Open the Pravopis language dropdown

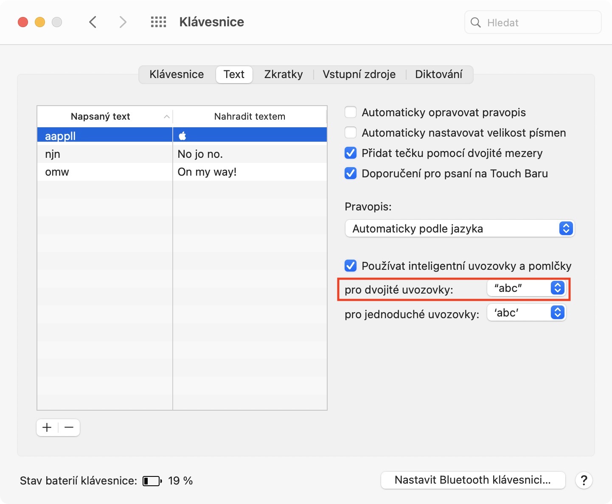[460, 229]
